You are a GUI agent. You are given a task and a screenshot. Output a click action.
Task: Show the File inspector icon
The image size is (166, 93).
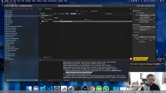click(x=141, y=9)
